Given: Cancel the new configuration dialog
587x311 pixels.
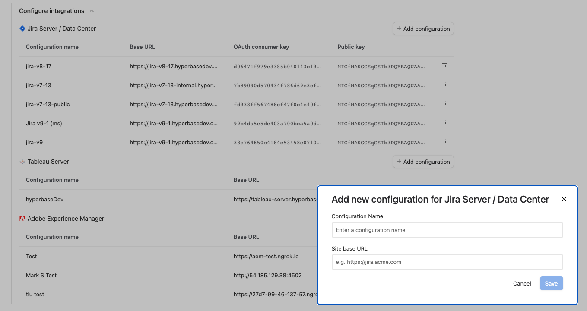Looking at the screenshot, I should point(522,283).
